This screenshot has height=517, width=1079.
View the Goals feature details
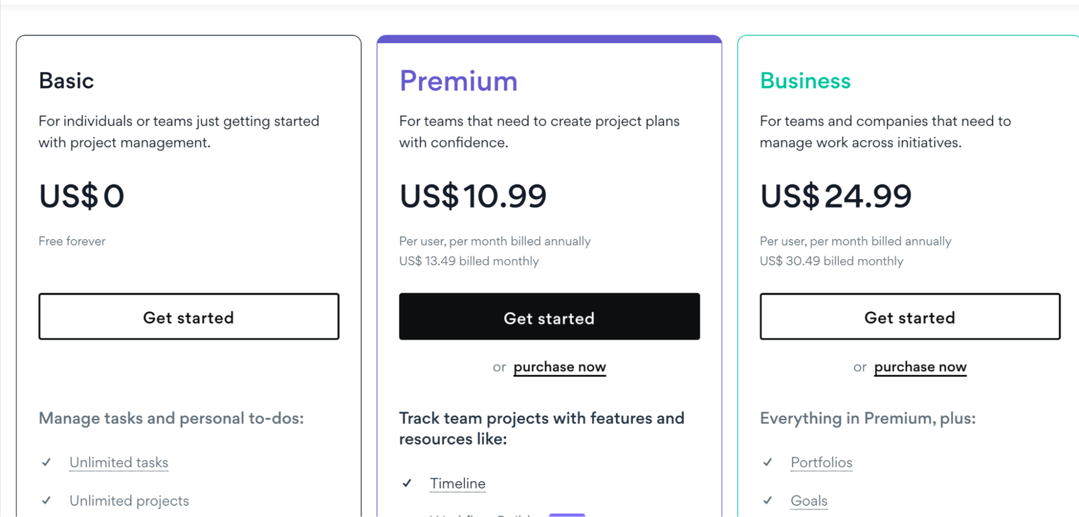(809, 501)
